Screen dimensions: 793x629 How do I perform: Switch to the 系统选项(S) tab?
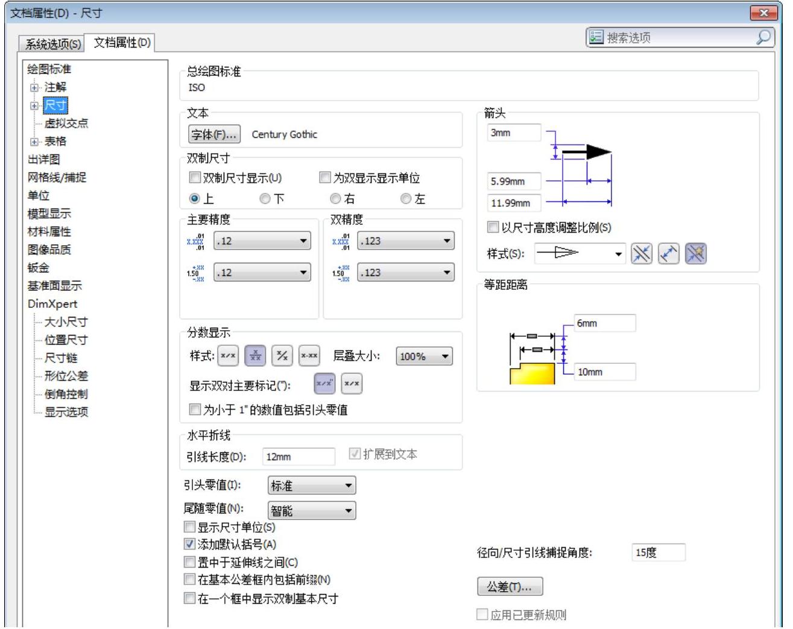[53, 44]
